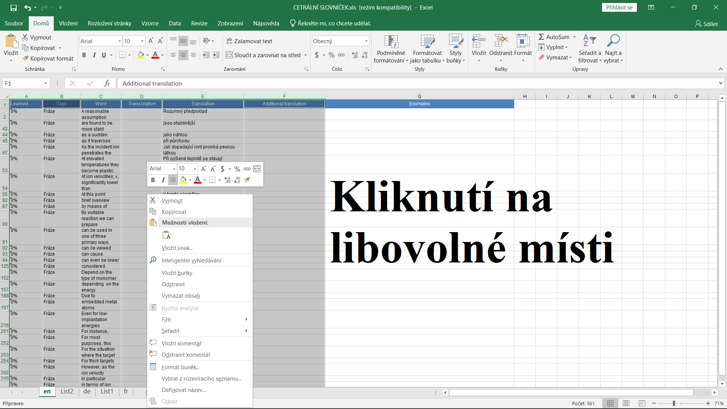
Task: Click the Přihlásit se button
Action: coord(619,8)
